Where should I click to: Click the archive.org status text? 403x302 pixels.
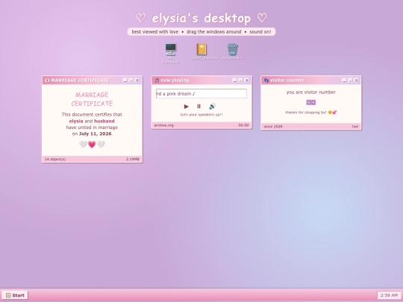[164, 125]
